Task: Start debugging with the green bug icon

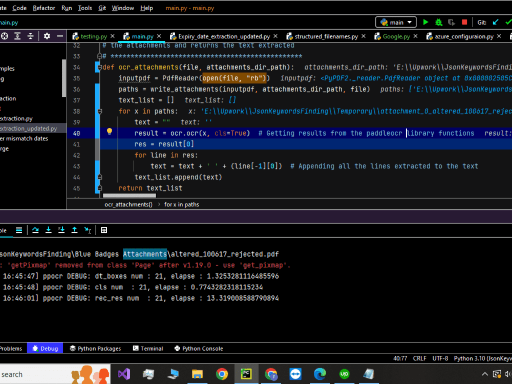Action: (x=438, y=23)
